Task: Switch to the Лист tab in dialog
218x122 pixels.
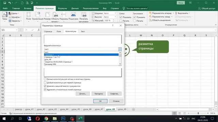Action: point(83,32)
